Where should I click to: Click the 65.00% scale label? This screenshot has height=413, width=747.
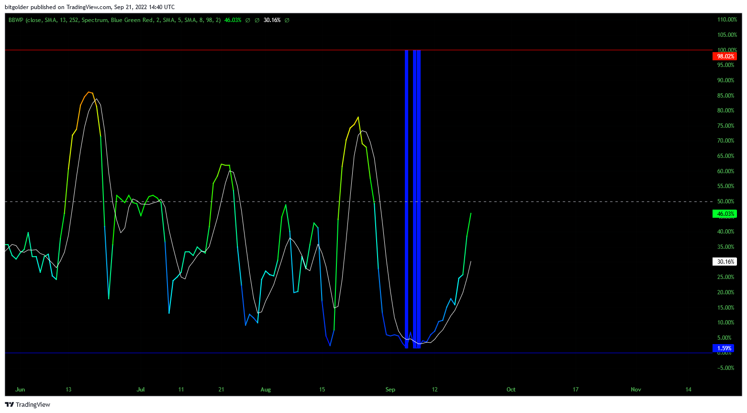pyautogui.click(x=725, y=156)
